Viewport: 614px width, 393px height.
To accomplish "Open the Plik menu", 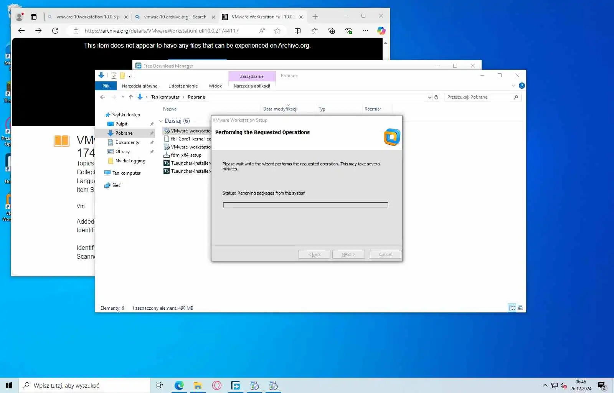I will coord(106,86).
